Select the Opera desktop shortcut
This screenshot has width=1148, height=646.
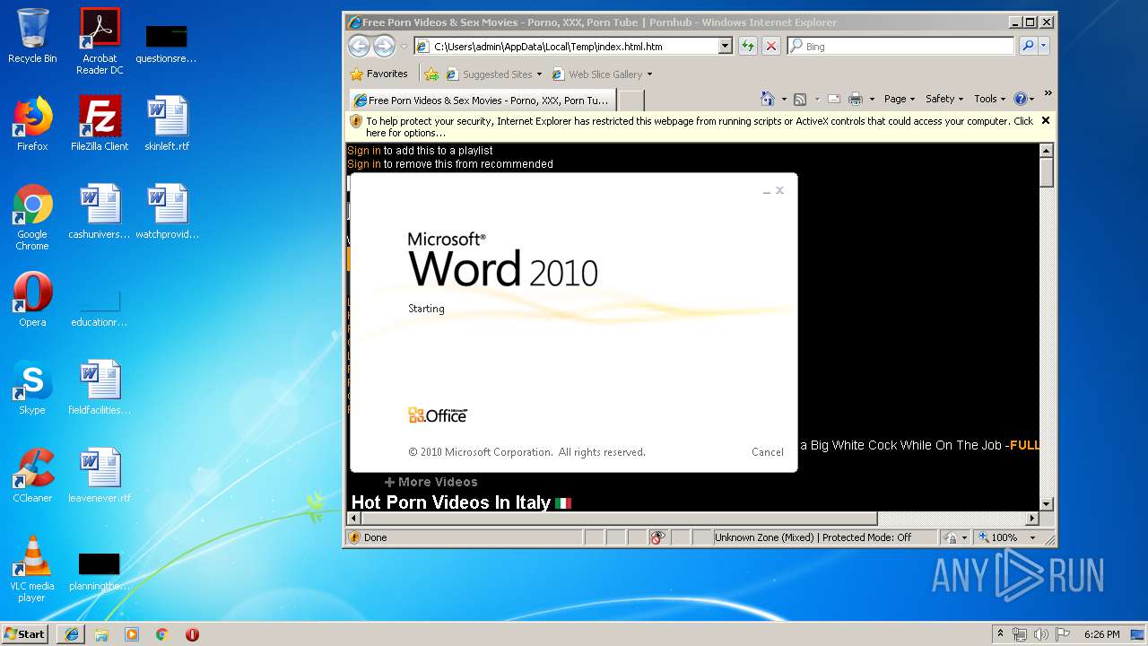32,300
